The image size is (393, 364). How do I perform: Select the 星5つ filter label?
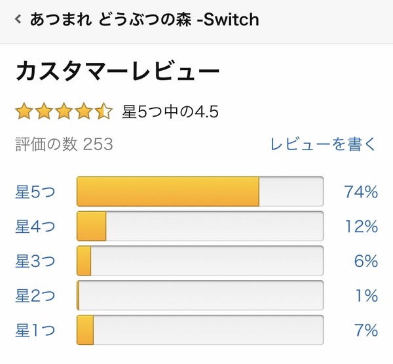[35, 192]
